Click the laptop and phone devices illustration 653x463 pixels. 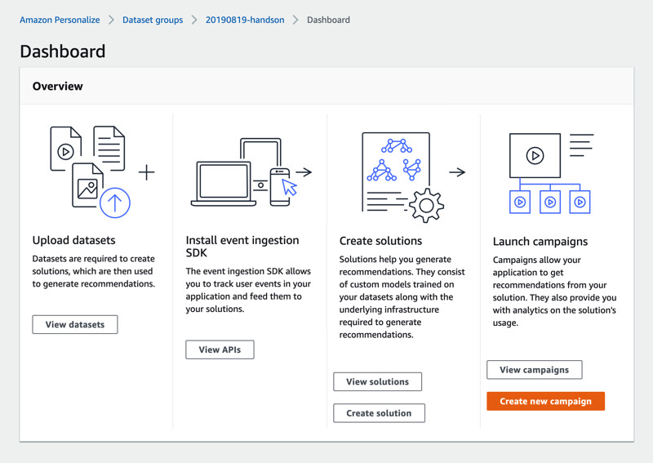(245, 172)
